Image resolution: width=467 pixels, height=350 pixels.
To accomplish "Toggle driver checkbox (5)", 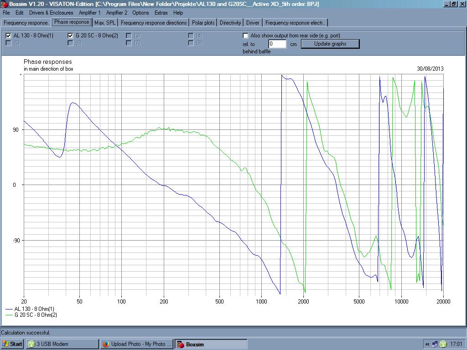I will point(8,43).
